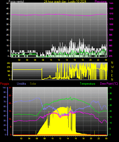
Task: Select the Pioggia legend label
Action: 5,84
